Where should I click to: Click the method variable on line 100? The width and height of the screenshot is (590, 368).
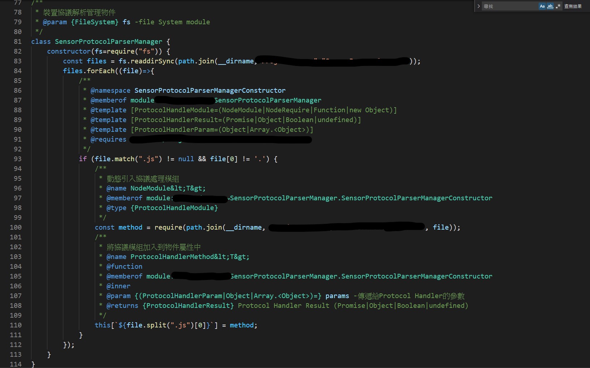(130, 227)
